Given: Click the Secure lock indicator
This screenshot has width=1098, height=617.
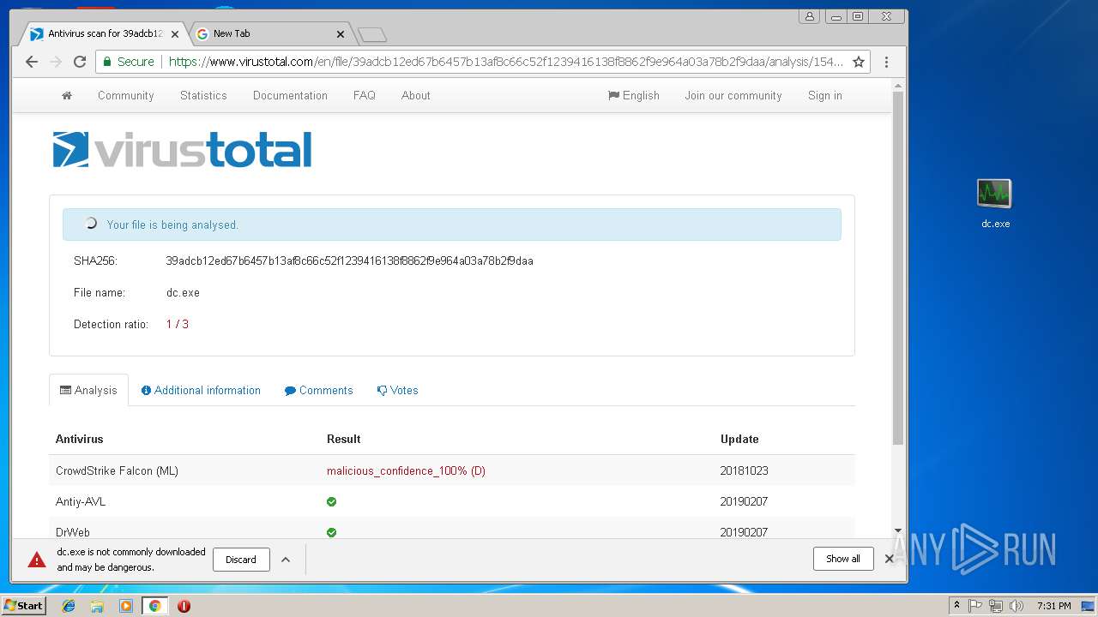Looking at the screenshot, I should click(x=129, y=62).
